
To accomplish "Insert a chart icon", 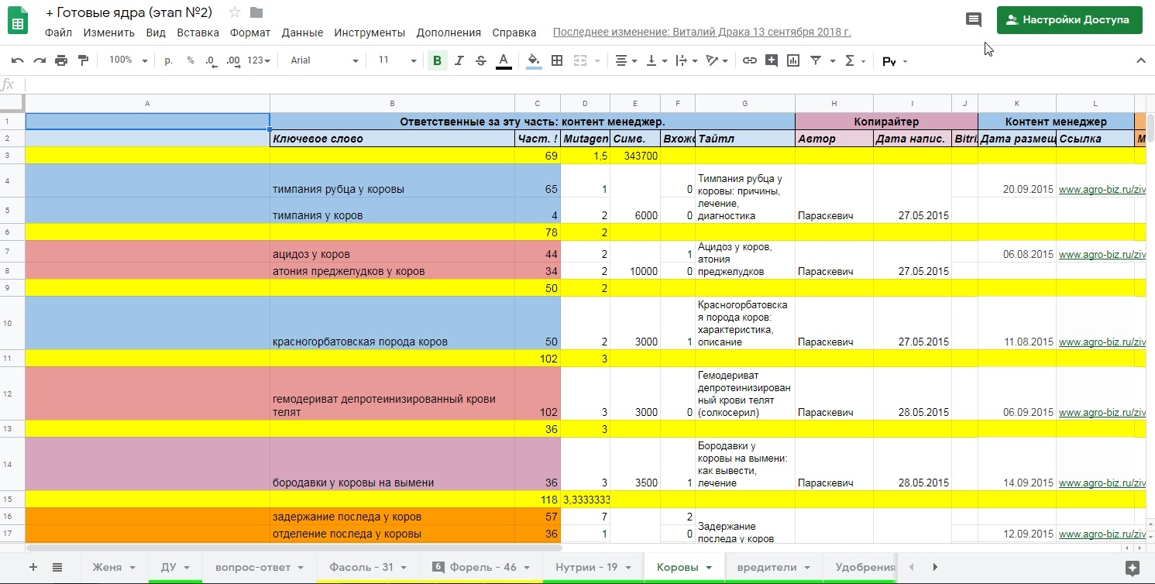I will pyautogui.click(x=793, y=60).
